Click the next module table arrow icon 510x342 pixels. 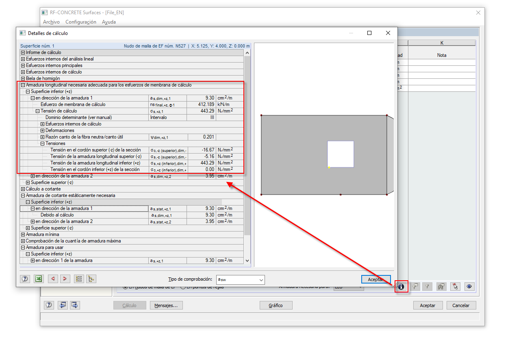pos(75,305)
